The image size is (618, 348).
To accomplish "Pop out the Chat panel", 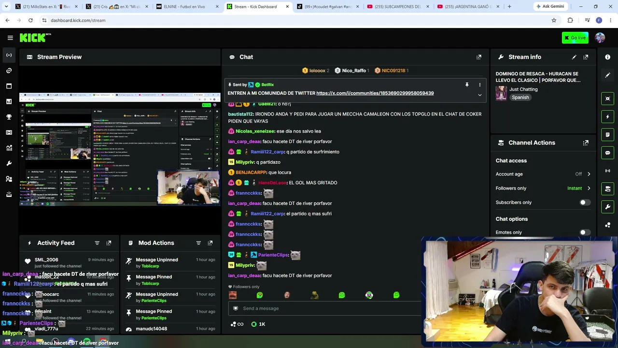I will tap(479, 57).
